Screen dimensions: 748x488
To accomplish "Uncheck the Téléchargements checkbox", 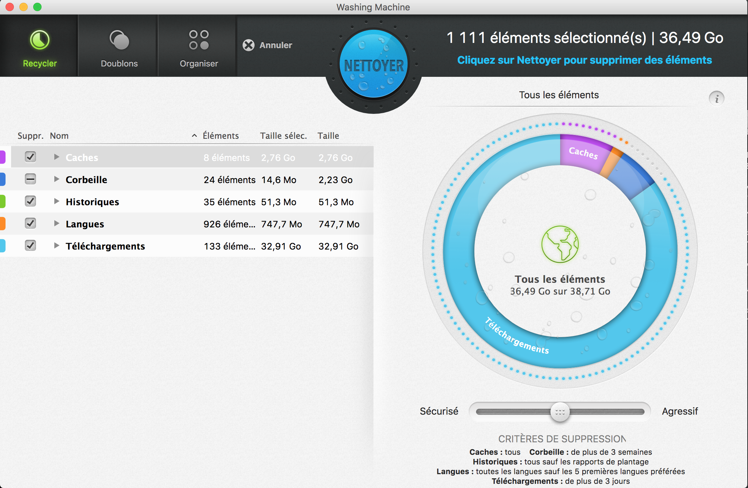I will click(x=30, y=245).
